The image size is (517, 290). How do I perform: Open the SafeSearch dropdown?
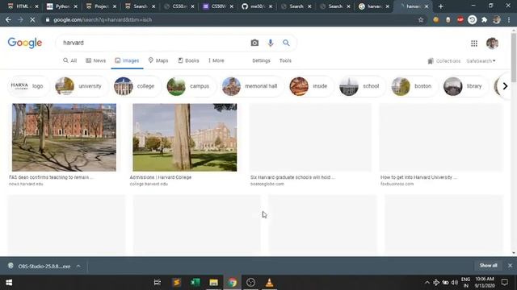(x=481, y=61)
